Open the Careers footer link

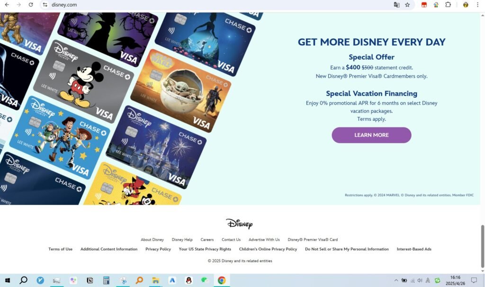207,240
